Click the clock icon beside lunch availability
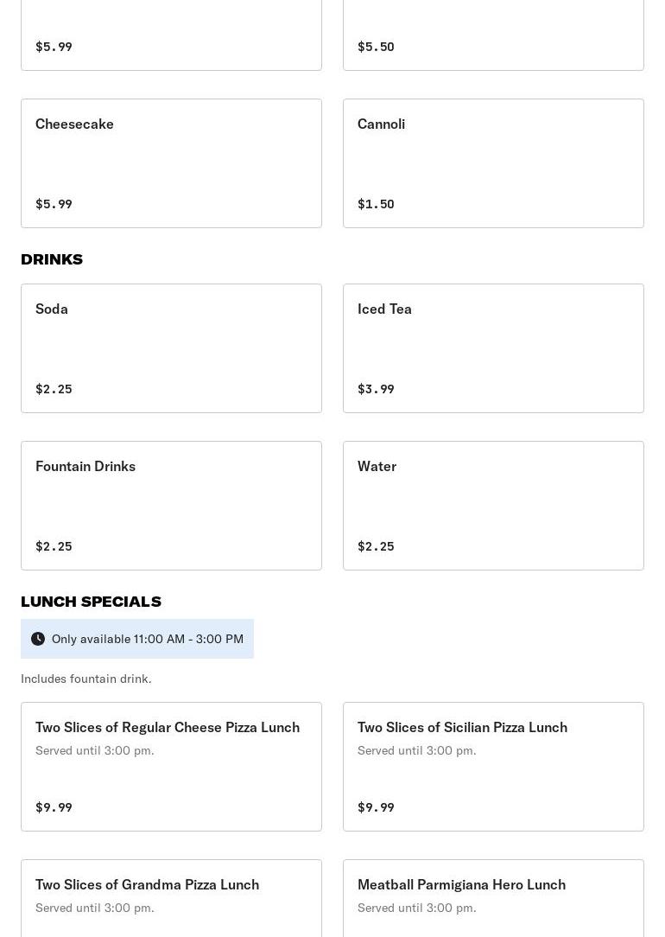 click(x=38, y=639)
